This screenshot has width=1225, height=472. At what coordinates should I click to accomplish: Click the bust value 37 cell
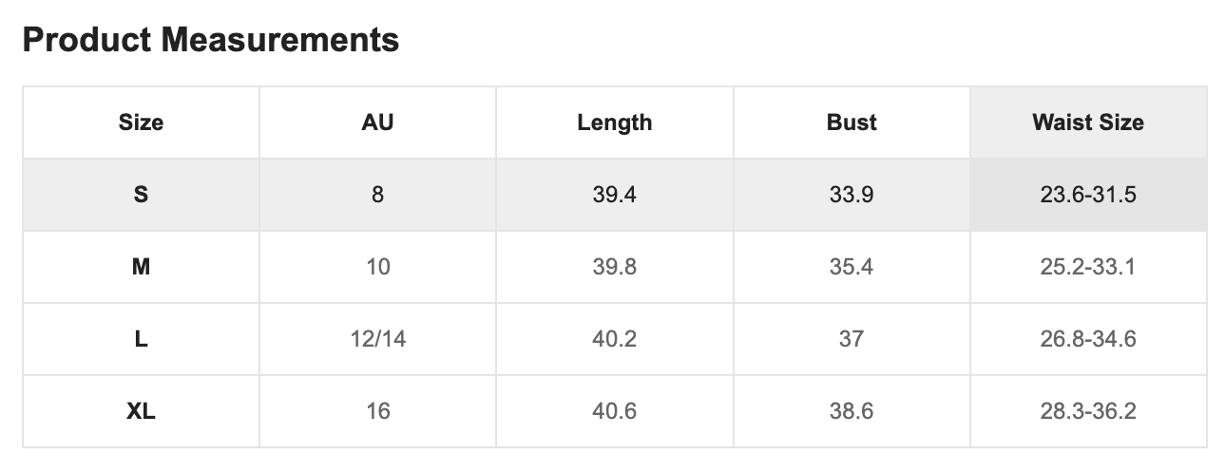click(852, 339)
